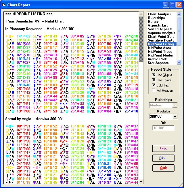
Task: Click the report pane's scroll up arrow
Action: 141,14
